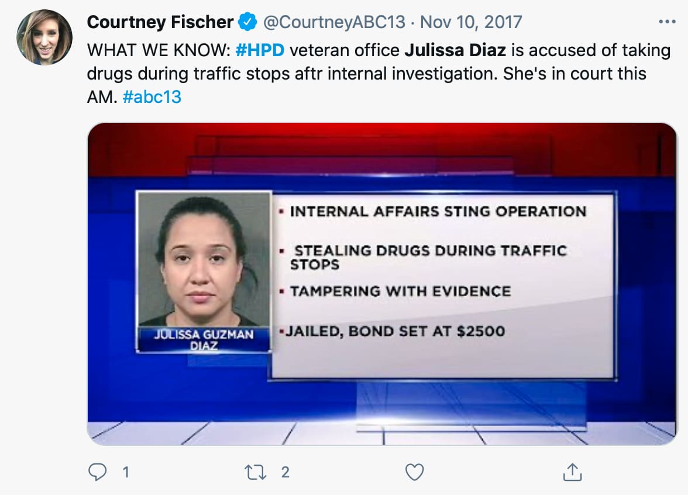
Task: Click the JAILED, BOND SET AT $2500 line
Action: point(395,331)
